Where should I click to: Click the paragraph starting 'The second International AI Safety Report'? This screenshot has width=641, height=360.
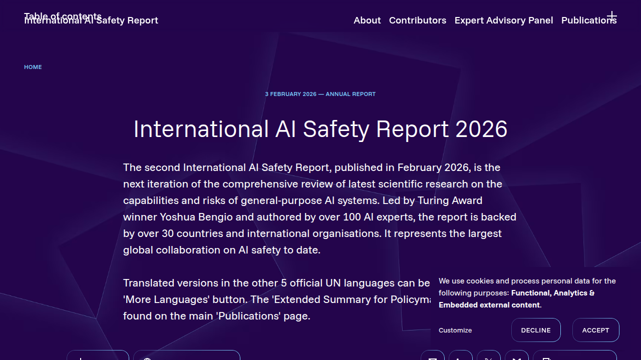point(320,208)
